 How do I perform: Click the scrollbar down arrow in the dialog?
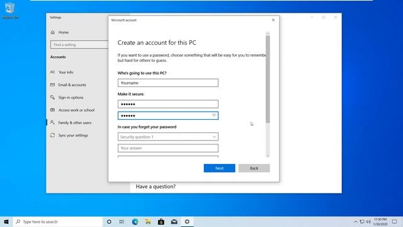pyautogui.click(x=268, y=156)
